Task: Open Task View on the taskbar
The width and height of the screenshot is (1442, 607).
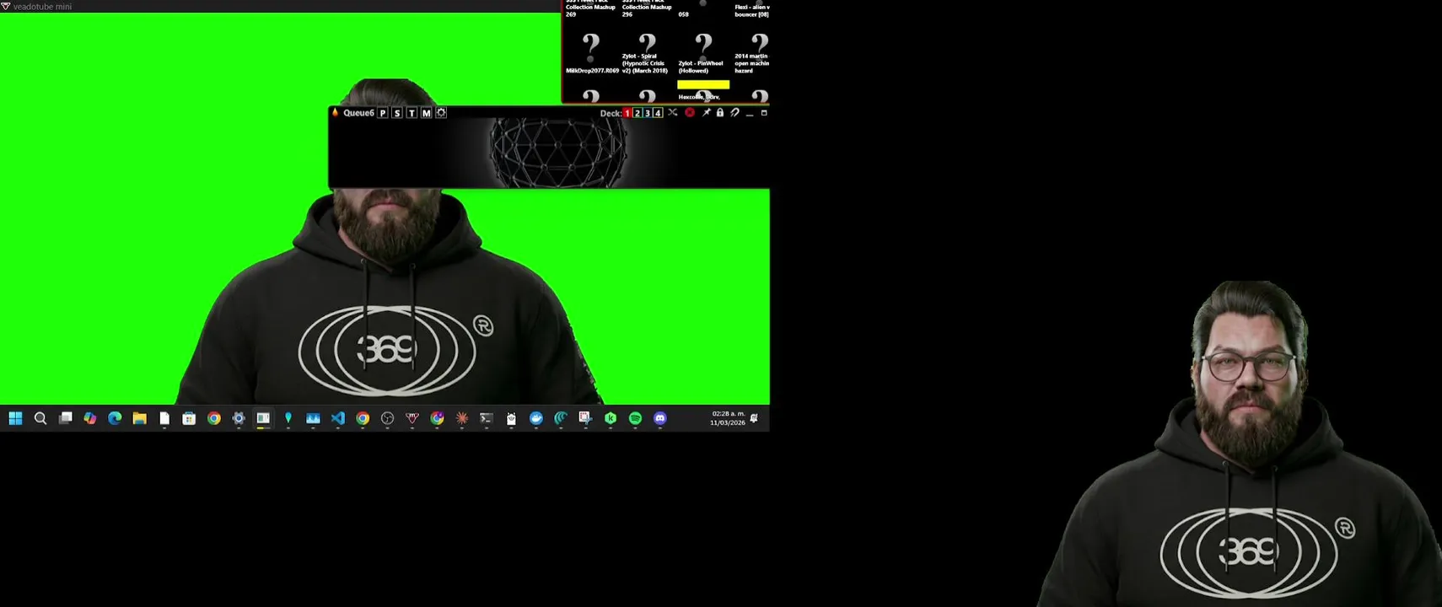Action: [65, 418]
